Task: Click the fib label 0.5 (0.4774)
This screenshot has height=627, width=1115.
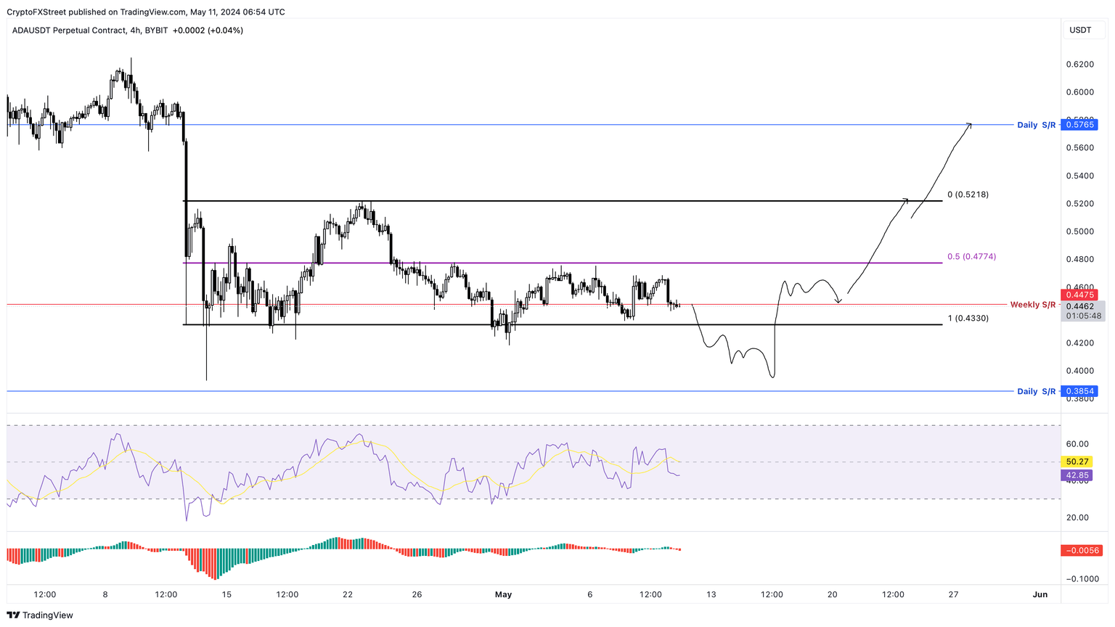Action: point(971,257)
